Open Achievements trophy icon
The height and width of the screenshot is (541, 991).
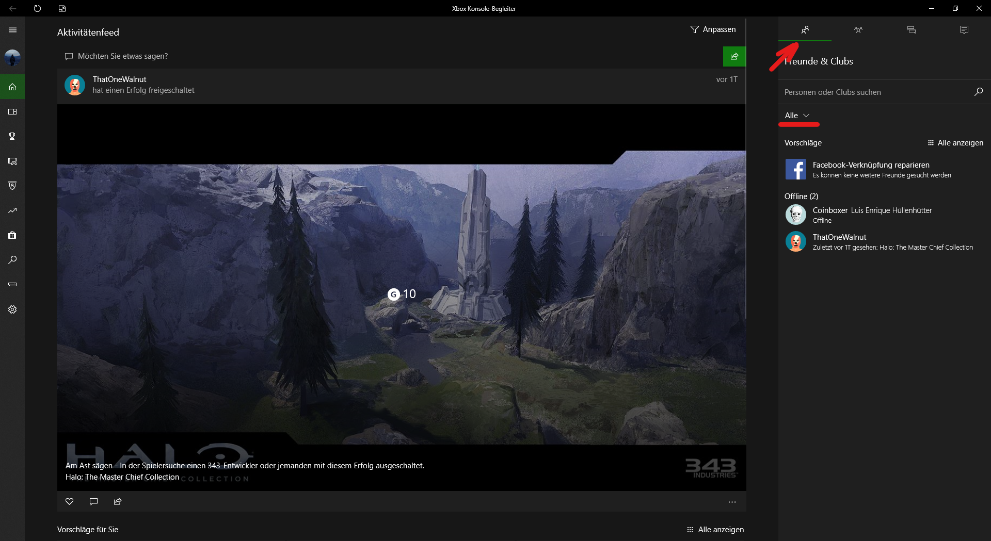pyautogui.click(x=12, y=136)
